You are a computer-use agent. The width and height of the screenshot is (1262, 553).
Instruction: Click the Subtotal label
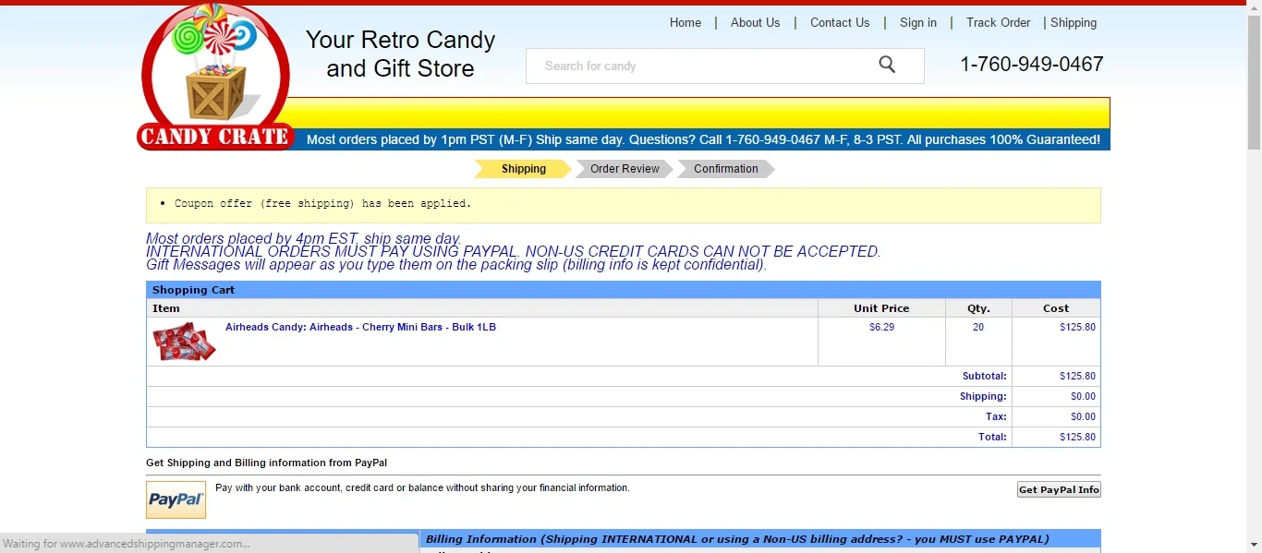985,376
